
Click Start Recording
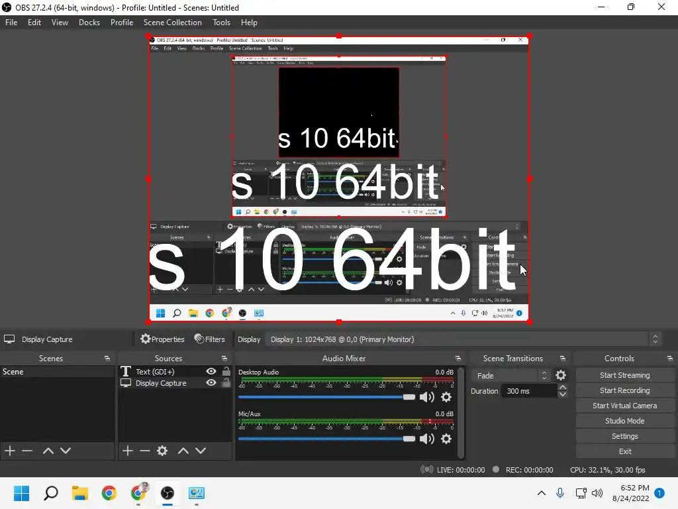point(625,390)
